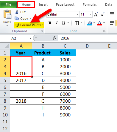Click the Sales header cell
The image size is (117, 132).
click(65, 53)
